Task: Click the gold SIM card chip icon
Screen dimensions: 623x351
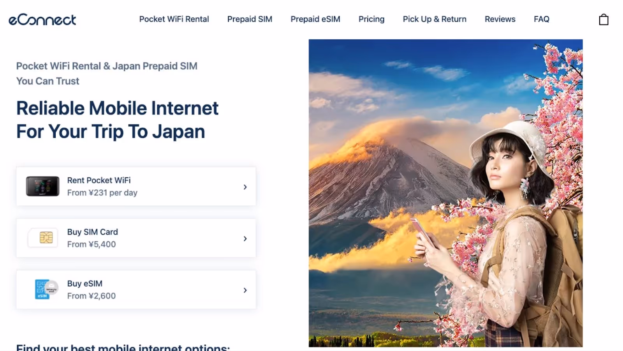Action: 46,237
